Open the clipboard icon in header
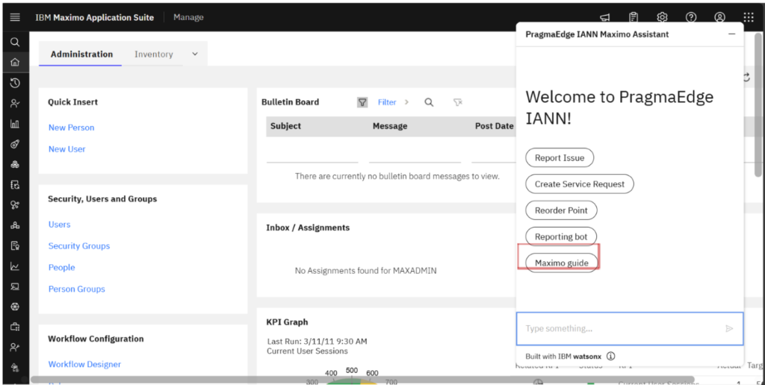The height and width of the screenshot is (385, 765). pos(634,17)
